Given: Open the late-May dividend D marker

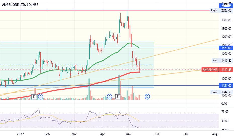Looking at the screenshot, I should [147, 97].
